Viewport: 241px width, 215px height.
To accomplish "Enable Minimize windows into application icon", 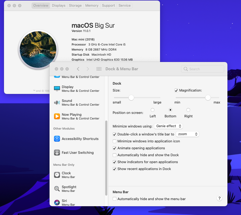I will click(x=114, y=141).
